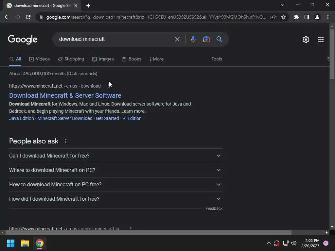This screenshot has height=251, width=335.
Task: Open the network icon in the tray
Action: pos(286,243)
